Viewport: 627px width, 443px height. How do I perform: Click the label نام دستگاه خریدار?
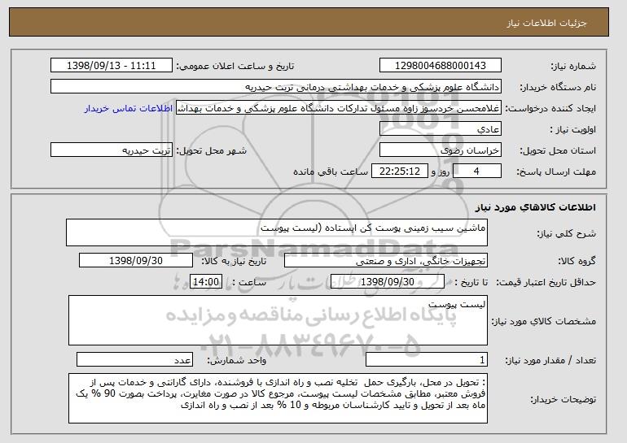(558, 88)
